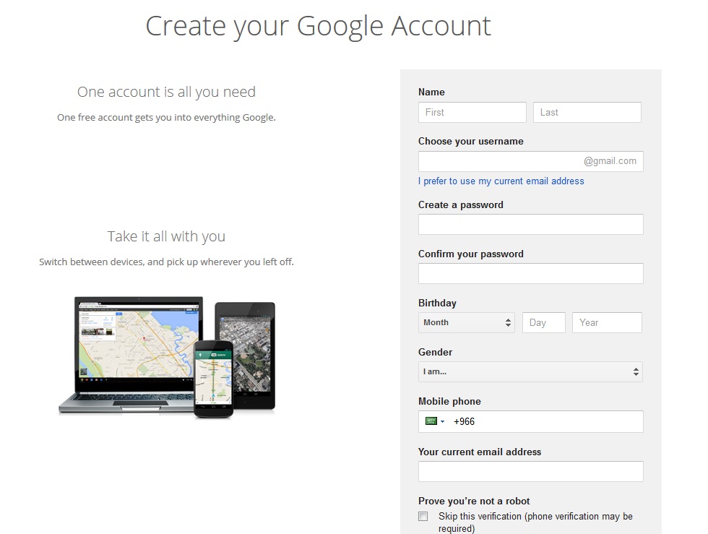Click the 'Name' label

pyautogui.click(x=431, y=92)
